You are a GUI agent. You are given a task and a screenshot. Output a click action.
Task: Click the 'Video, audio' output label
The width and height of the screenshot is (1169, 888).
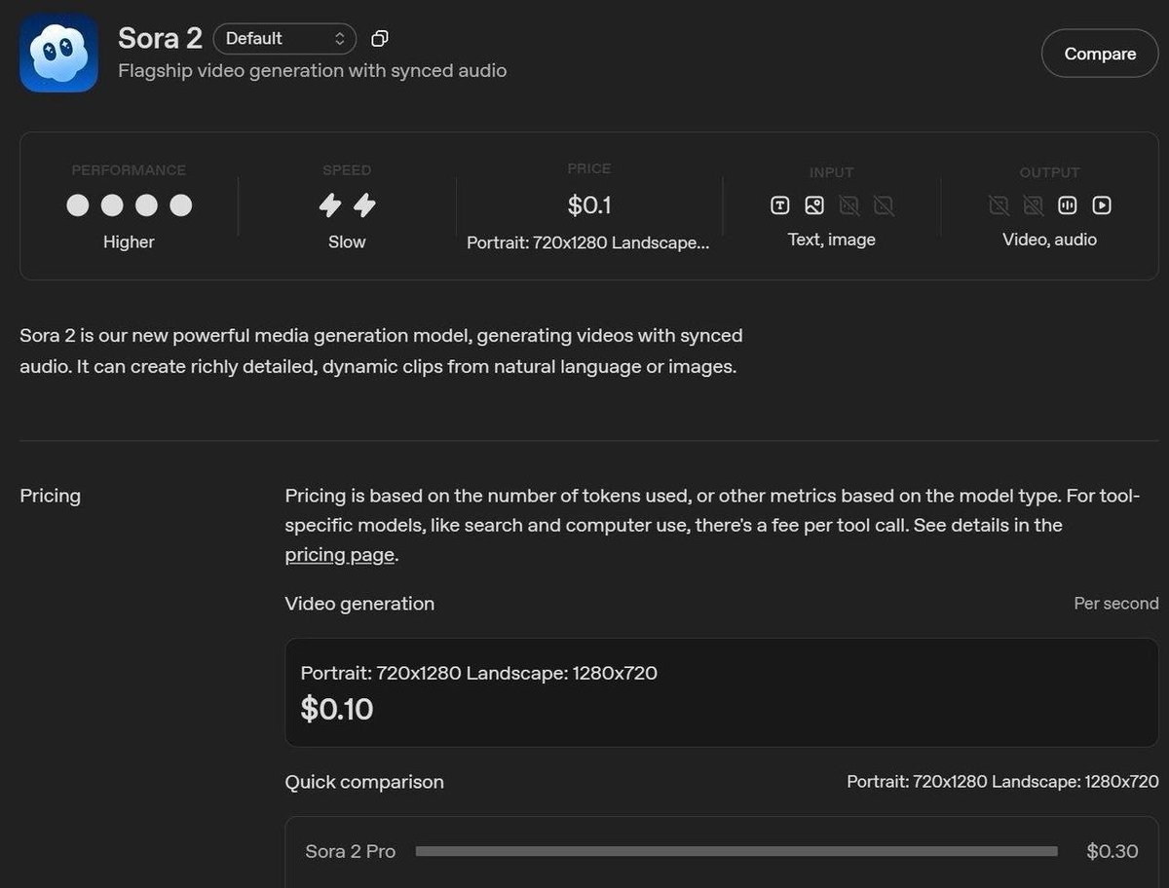pyautogui.click(x=1049, y=240)
